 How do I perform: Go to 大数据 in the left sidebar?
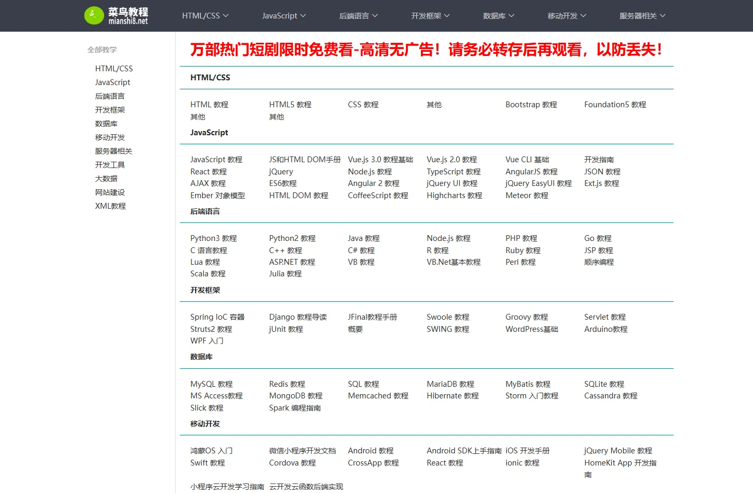pyautogui.click(x=106, y=179)
